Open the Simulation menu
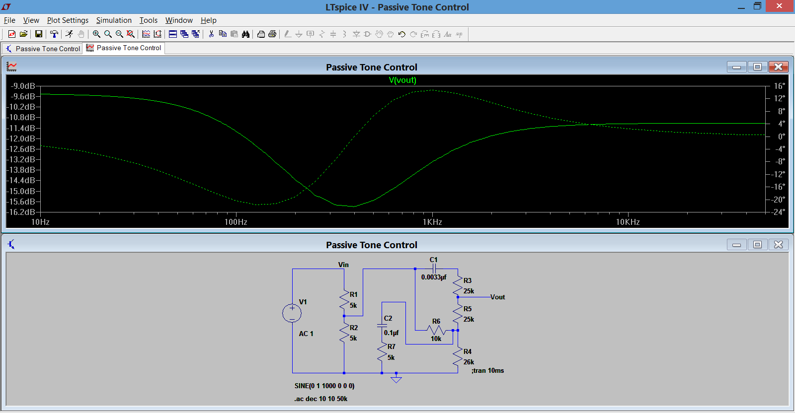 [114, 20]
